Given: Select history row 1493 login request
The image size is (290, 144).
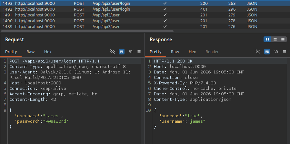Looking at the screenshot, I should tap(145, 3).
